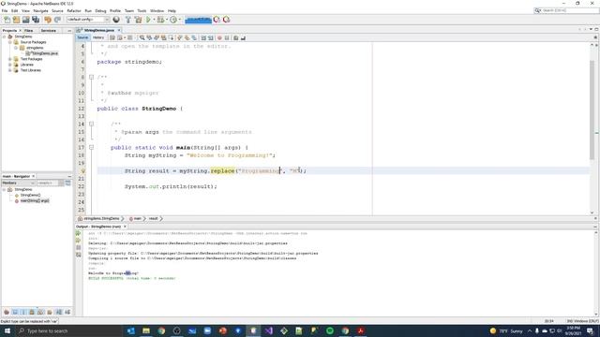Expand the Libraries node in Projects
The image size is (600, 337).
click(10, 65)
